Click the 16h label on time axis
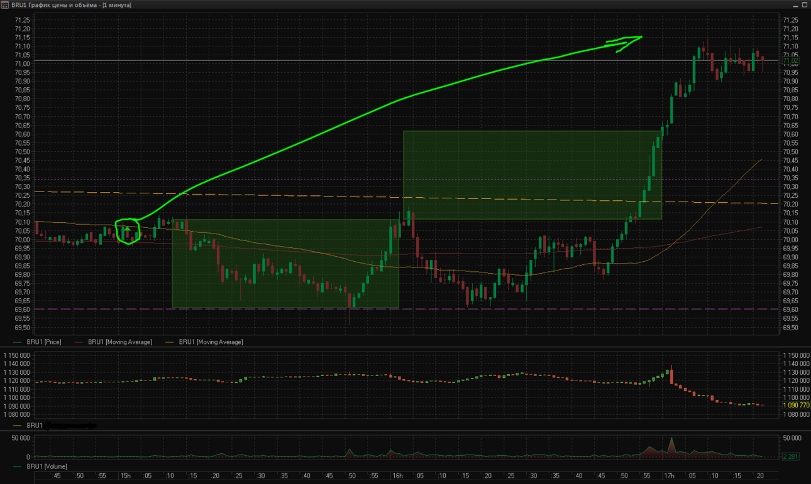This screenshot has width=811, height=484. coord(398,476)
